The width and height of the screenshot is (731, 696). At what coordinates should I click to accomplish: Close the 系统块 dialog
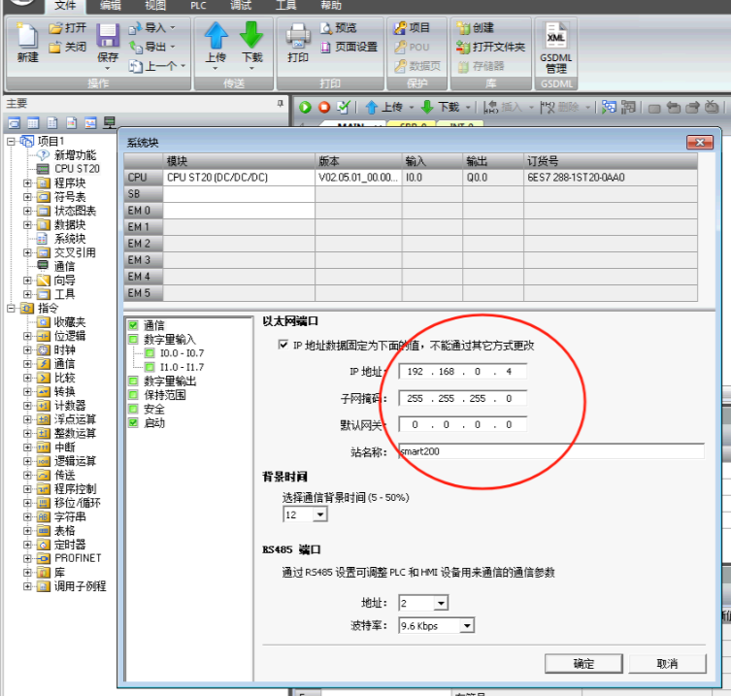(699, 143)
